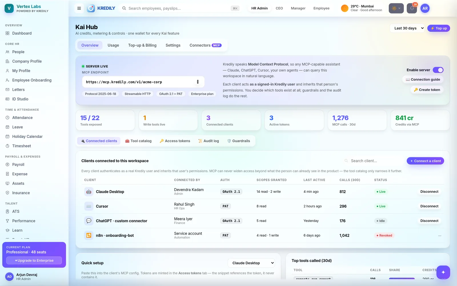The image size is (457, 286).
Task: Click the Tools exposed 15 / 22 card
Action: point(105,120)
